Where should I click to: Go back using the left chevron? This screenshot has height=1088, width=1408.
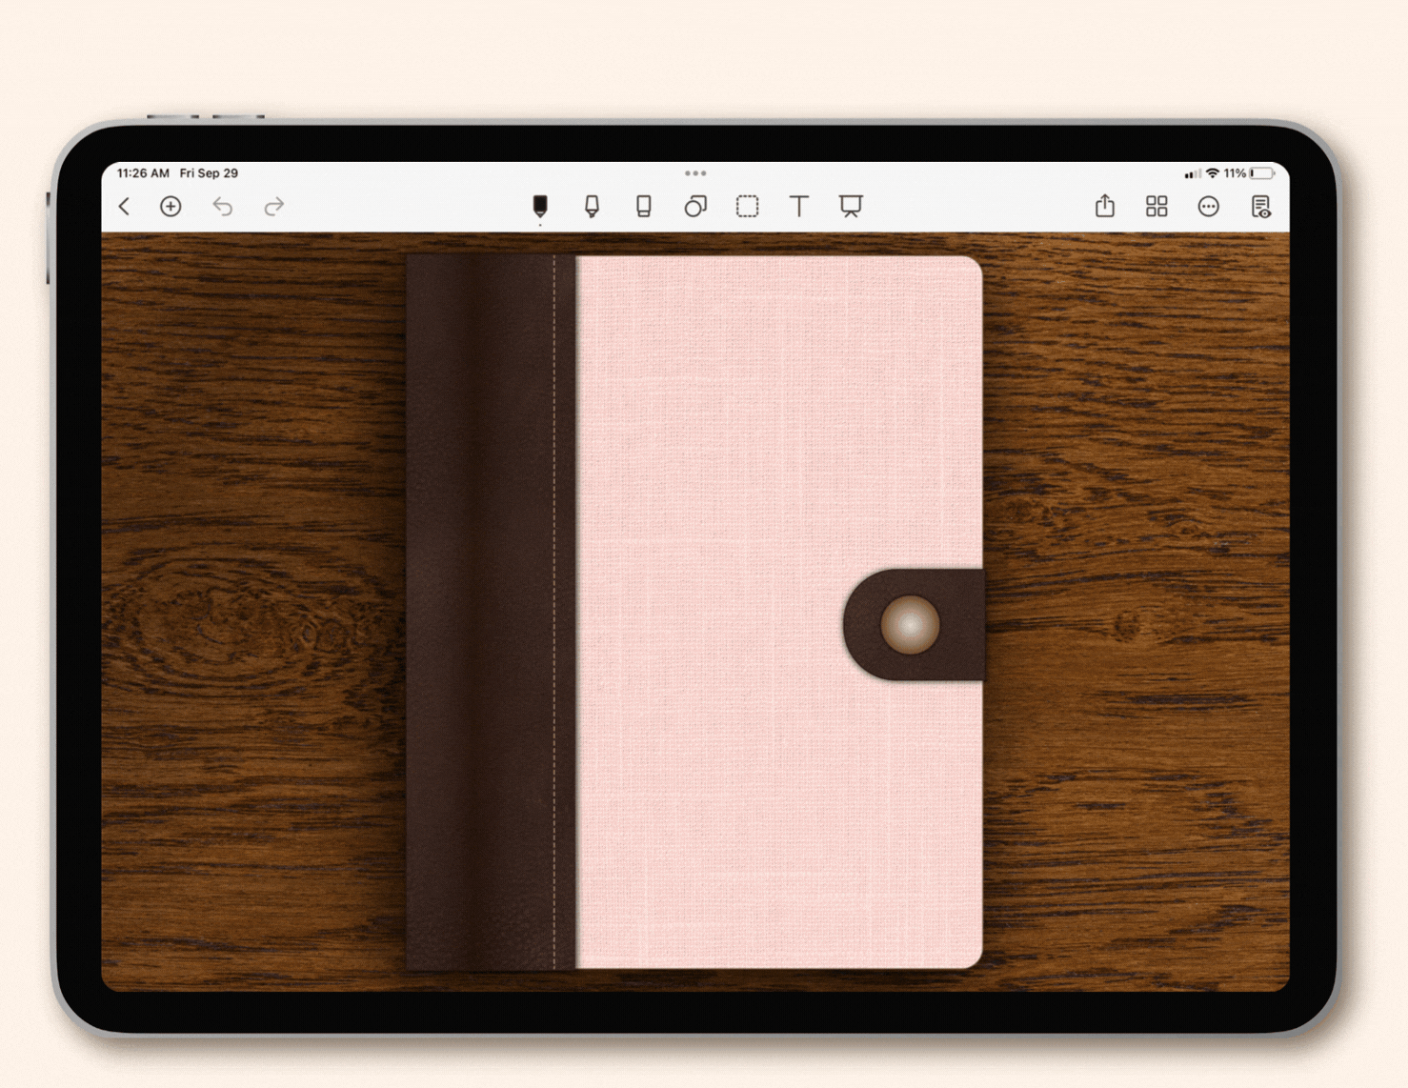click(x=124, y=206)
